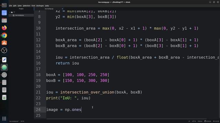Screen dimensions: 220x123
Task: Click the word 'intersection_area' on line 10
Action: coord(76,28)
